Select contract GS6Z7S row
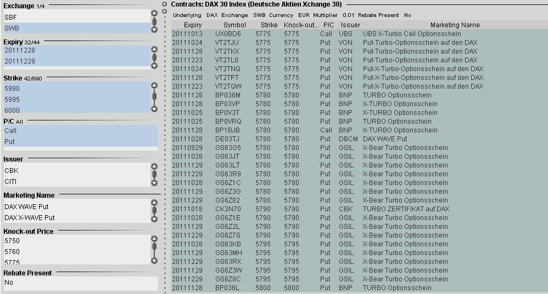This screenshot has width=548, height=294. [x=359, y=235]
